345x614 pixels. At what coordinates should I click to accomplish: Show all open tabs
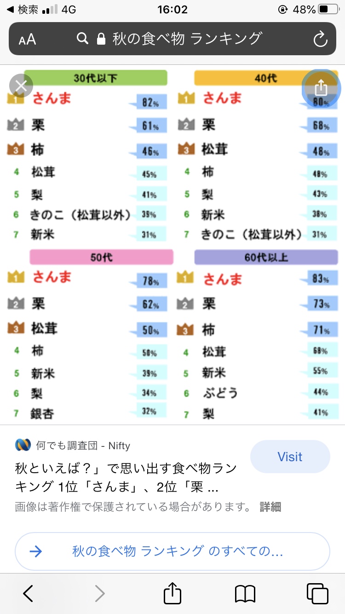[317, 593]
